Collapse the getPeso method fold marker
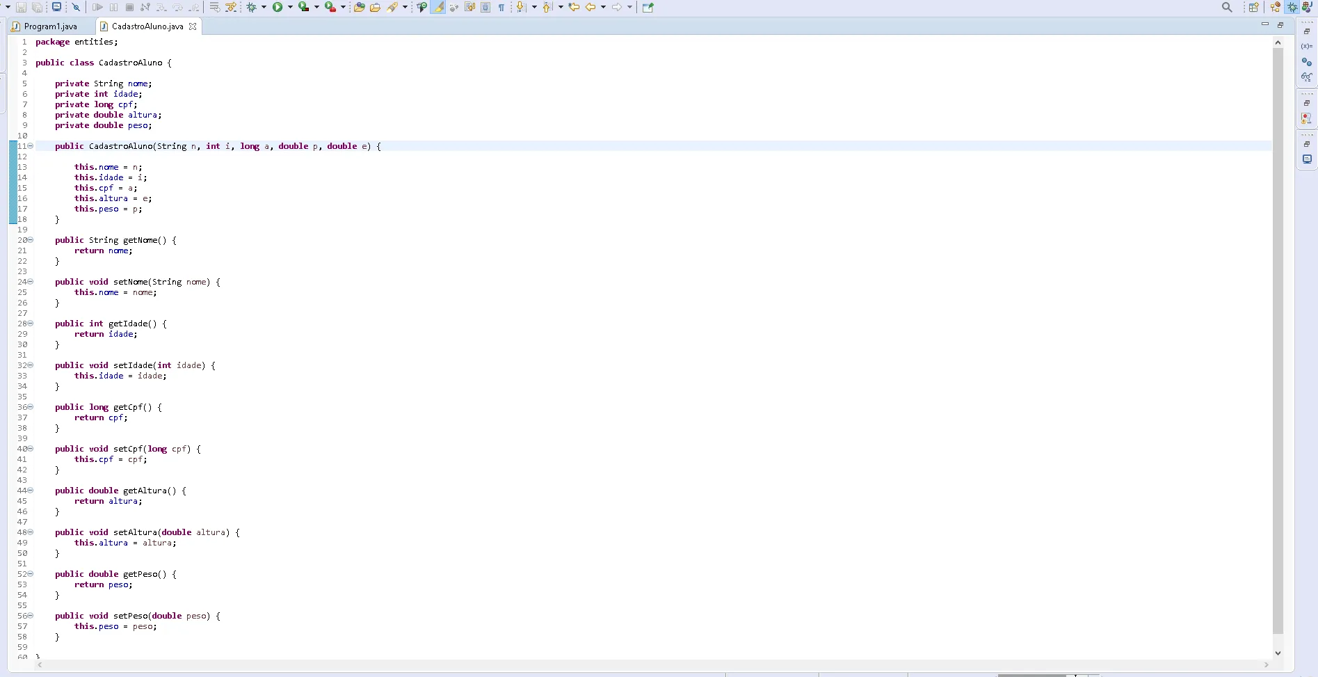 click(31, 574)
